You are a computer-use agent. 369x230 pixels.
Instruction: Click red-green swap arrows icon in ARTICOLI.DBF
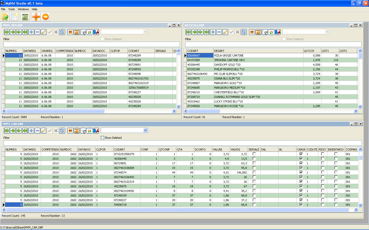click(271, 32)
